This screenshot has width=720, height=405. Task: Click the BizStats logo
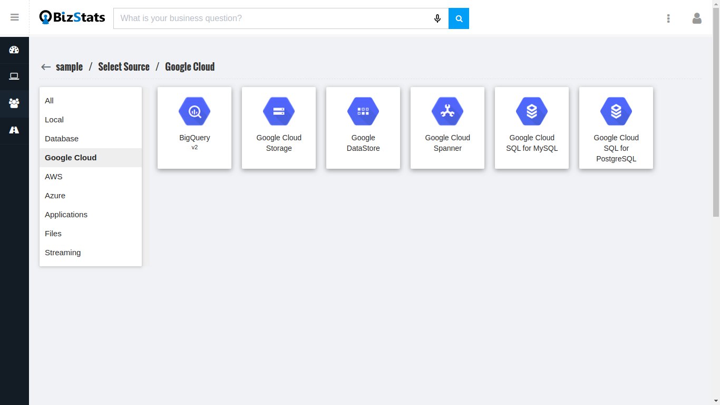tap(72, 18)
